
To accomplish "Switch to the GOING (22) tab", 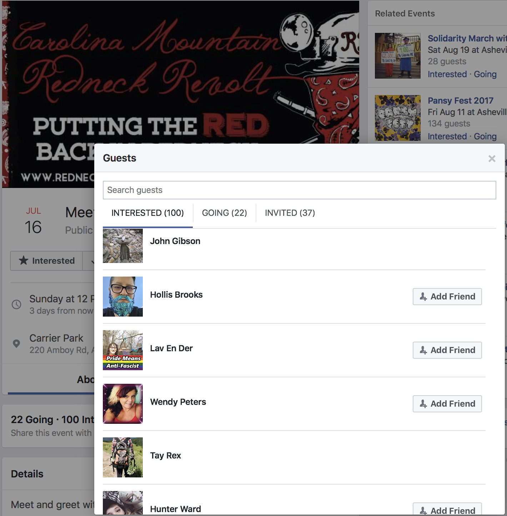I will pos(225,213).
